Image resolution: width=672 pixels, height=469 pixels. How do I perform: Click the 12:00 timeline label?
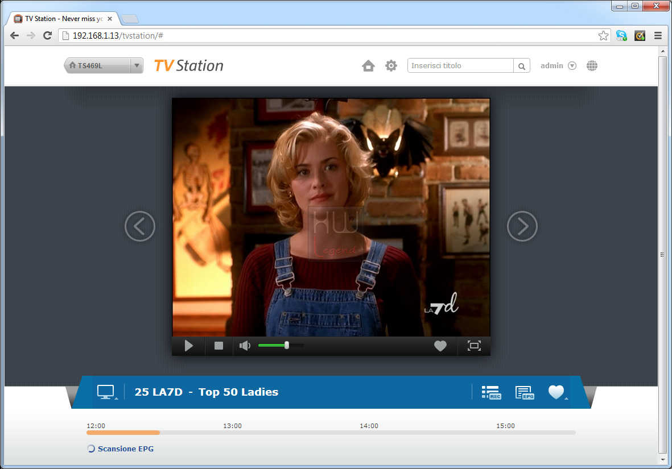click(x=96, y=426)
